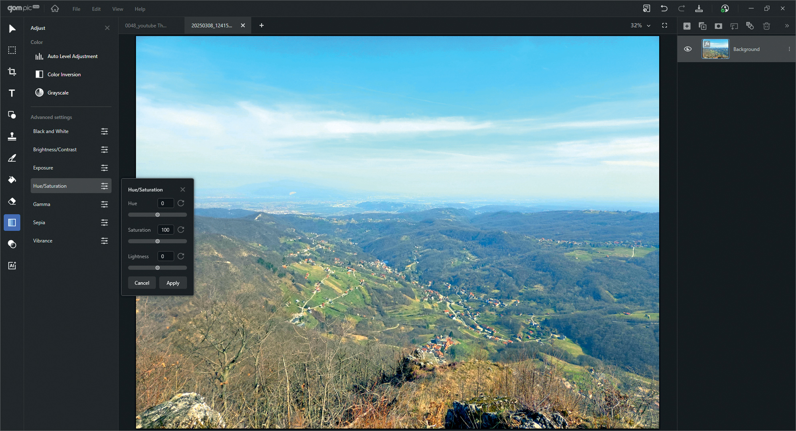Open the Edit menu

(96, 9)
